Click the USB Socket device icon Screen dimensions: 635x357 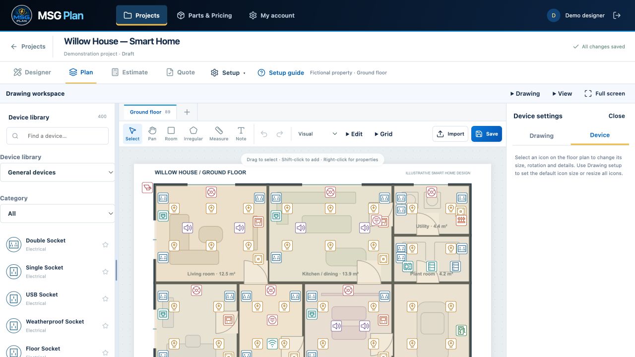[x=14, y=298]
